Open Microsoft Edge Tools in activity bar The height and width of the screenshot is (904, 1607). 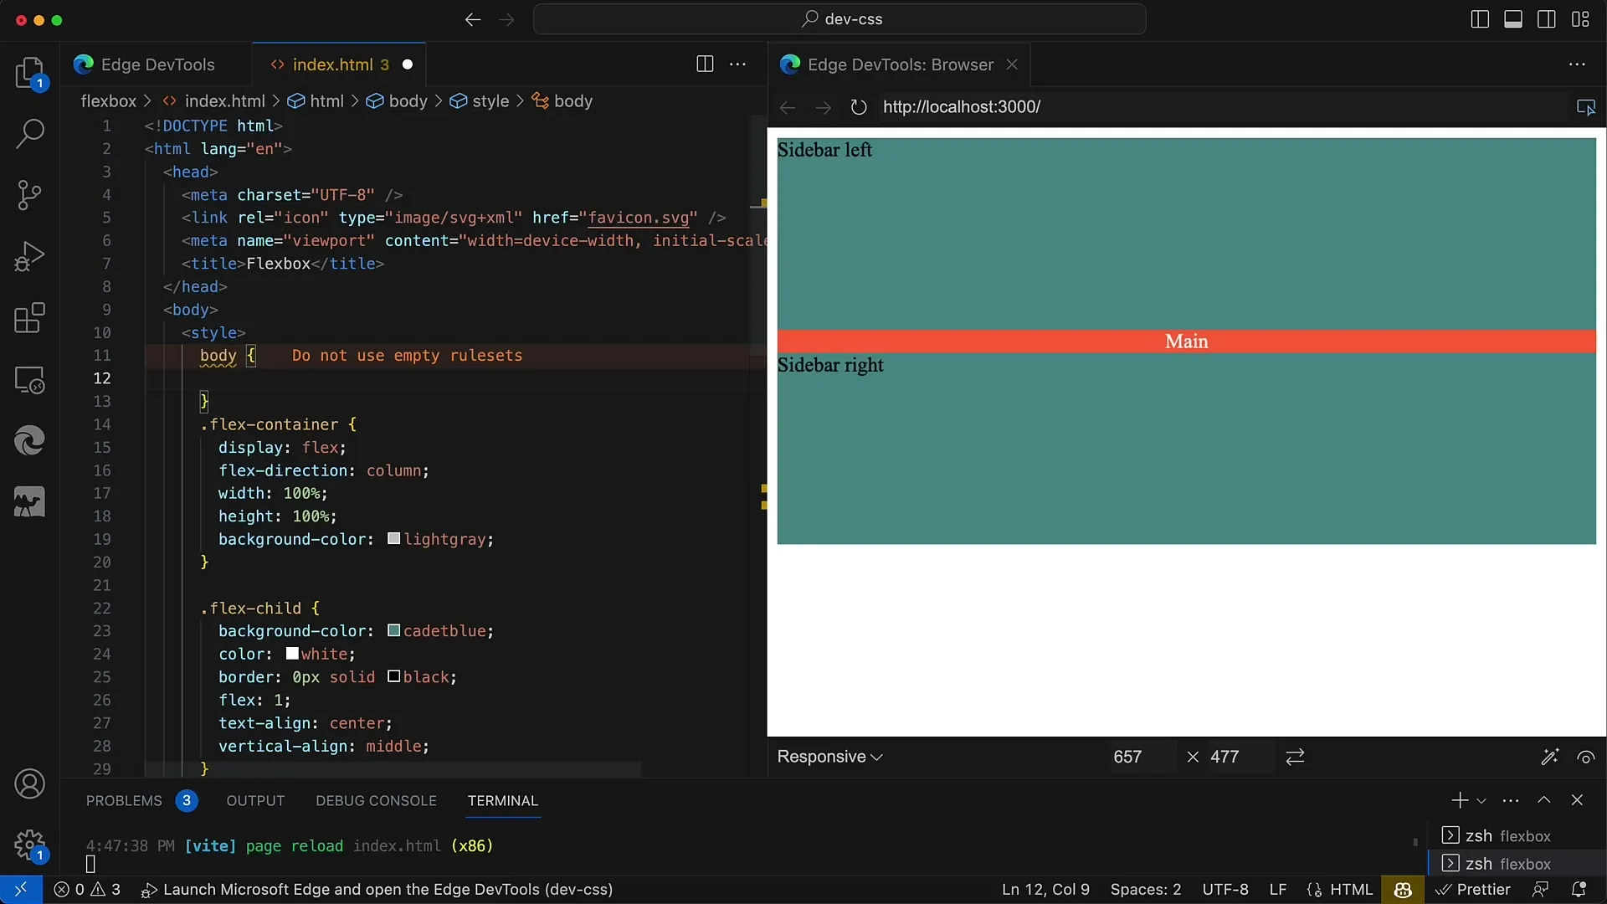click(30, 440)
